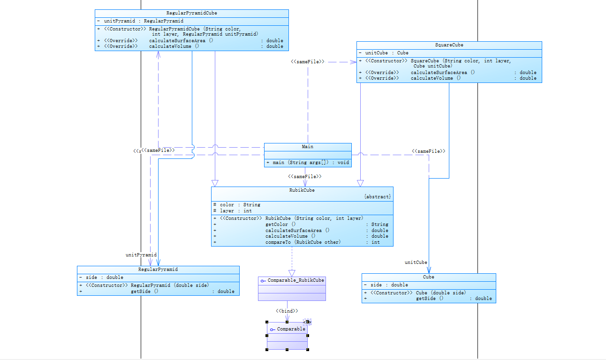This screenshot has height=360, width=606.
Task: Click the int return type of compareTo
Action: [x=376, y=242]
